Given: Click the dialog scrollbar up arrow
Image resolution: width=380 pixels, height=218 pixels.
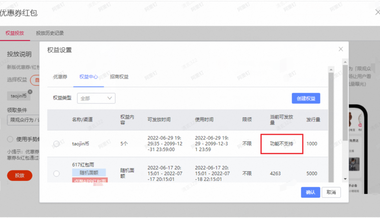Looking at the screenshot, I should point(345,62).
